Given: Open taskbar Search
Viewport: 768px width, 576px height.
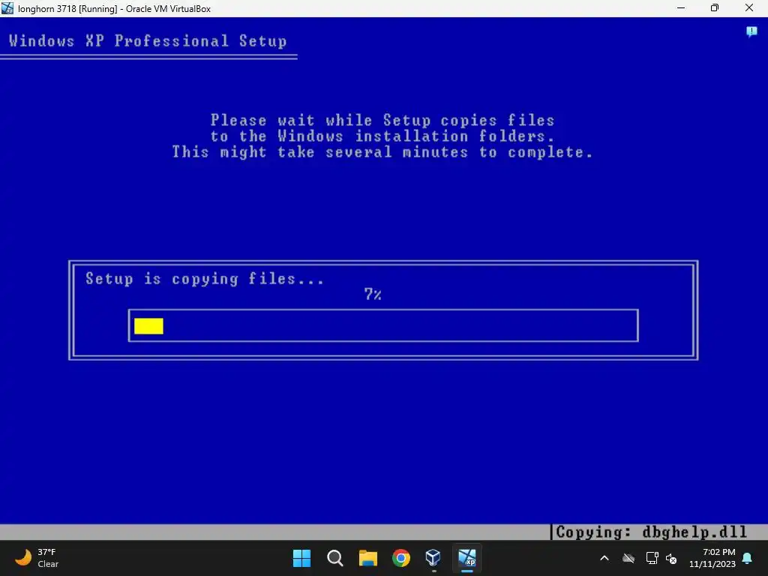Looking at the screenshot, I should click(x=335, y=558).
